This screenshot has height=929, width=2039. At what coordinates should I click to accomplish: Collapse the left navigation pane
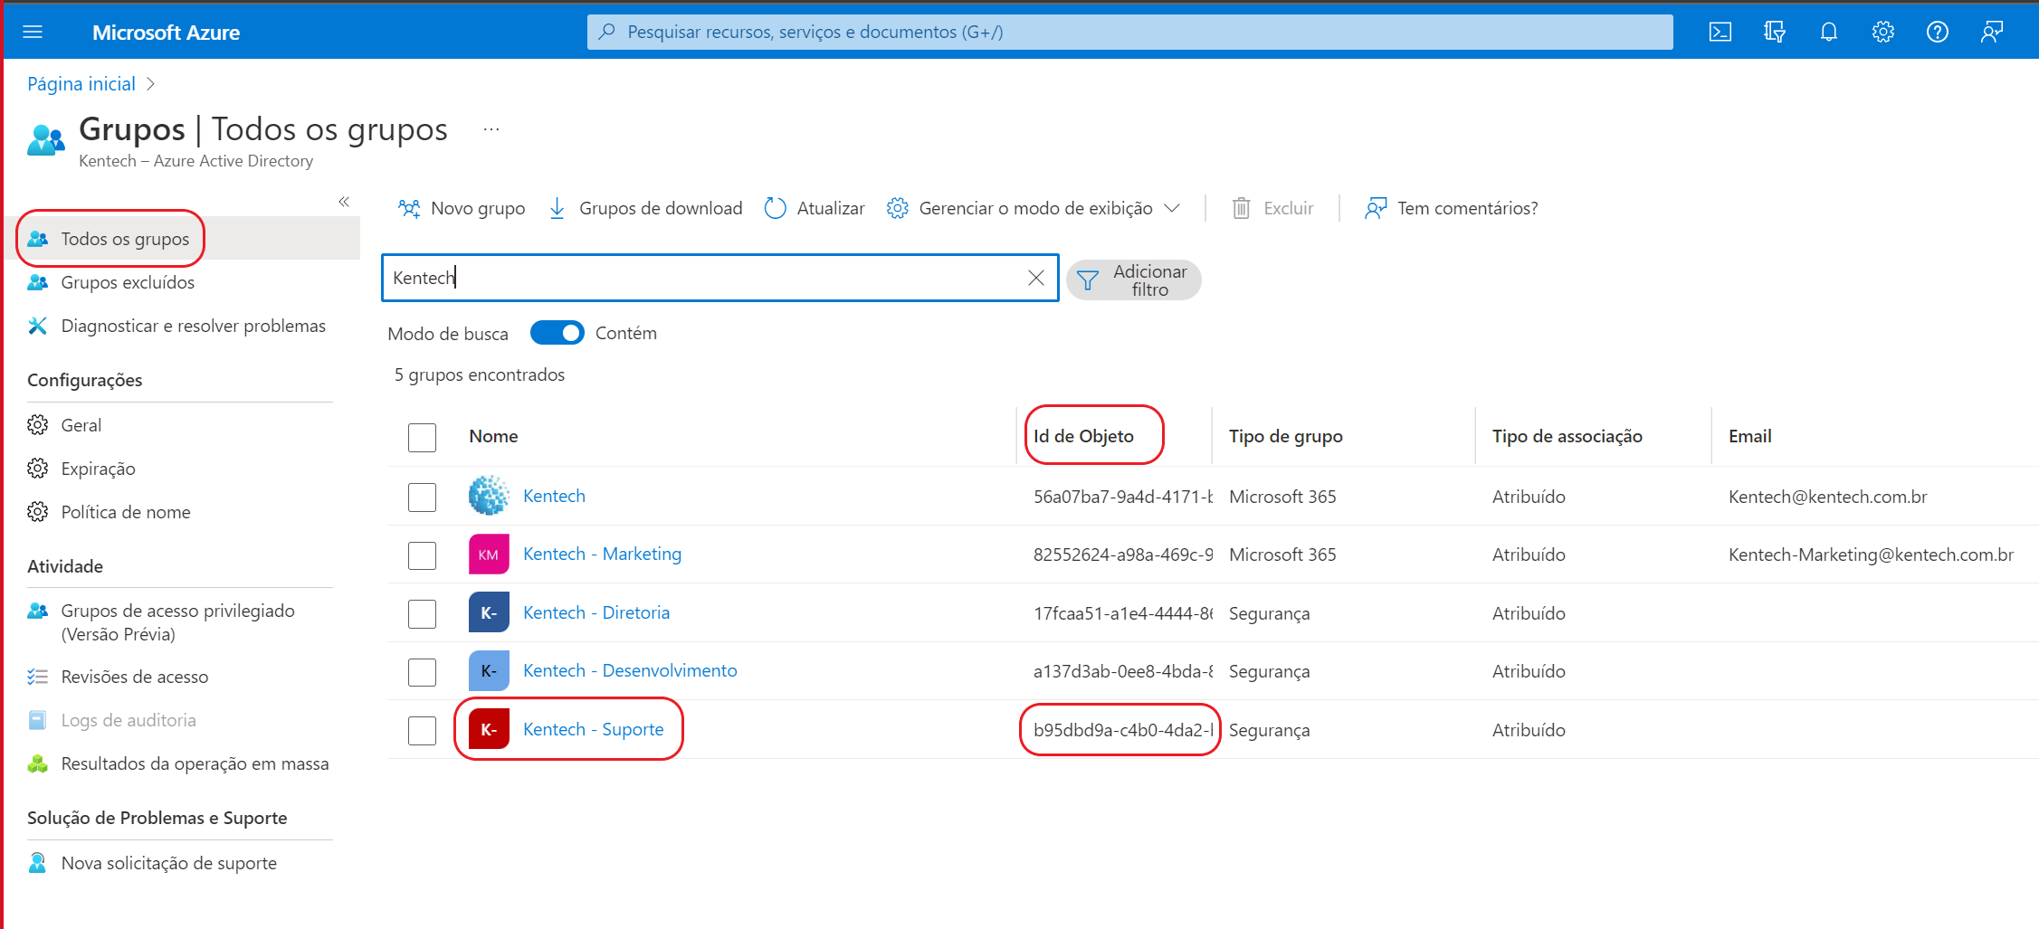[344, 202]
